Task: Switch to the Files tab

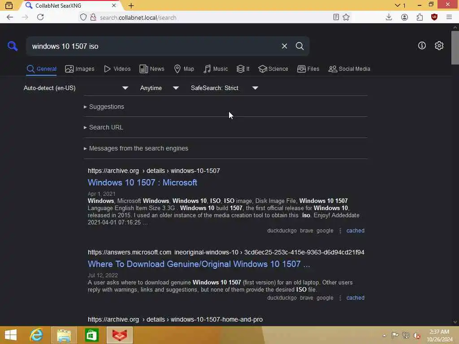Action: (x=308, y=69)
